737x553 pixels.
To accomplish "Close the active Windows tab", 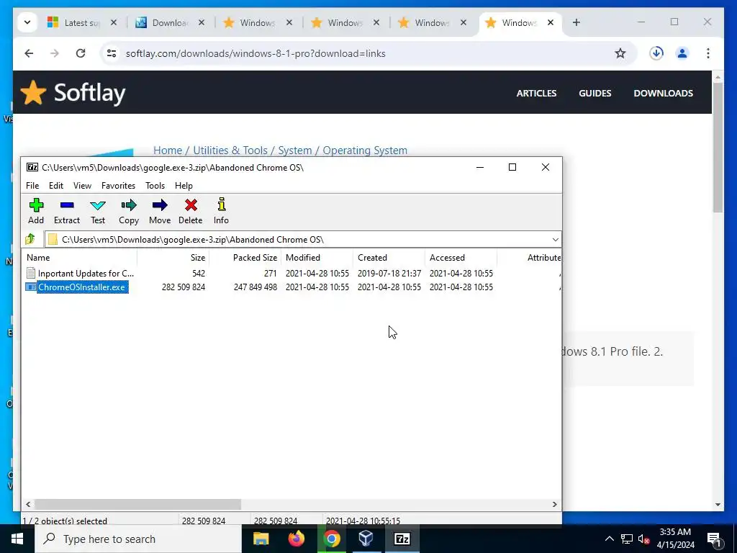I will point(551,22).
